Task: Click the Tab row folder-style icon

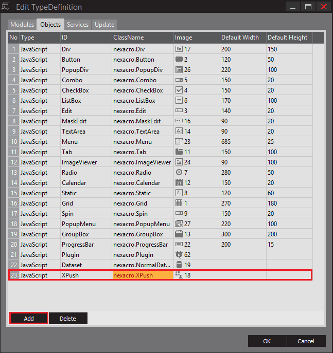Action: click(179, 152)
